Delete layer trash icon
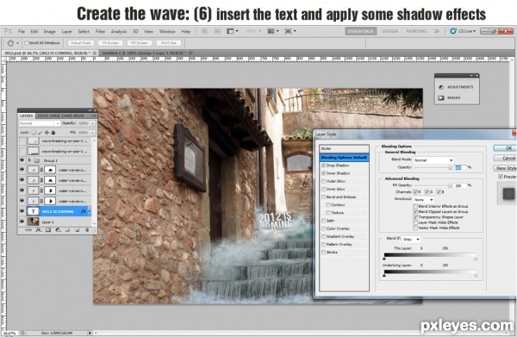Viewport: 517px width, 337px height. pos(87,230)
